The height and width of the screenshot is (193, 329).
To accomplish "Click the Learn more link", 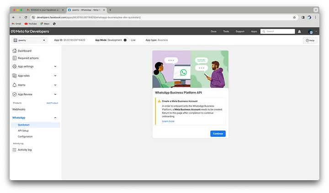I will tap(168, 121).
